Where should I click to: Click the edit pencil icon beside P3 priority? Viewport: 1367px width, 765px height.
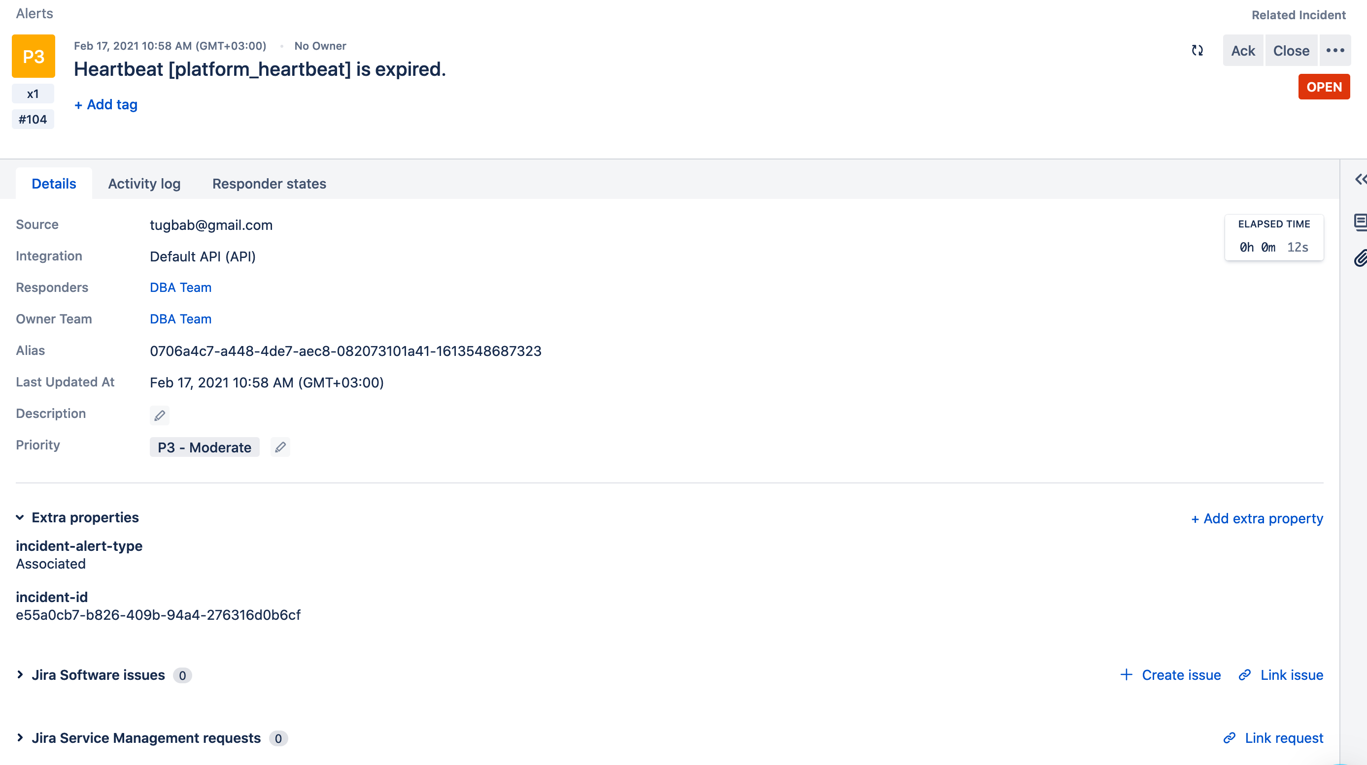(x=280, y=447)
